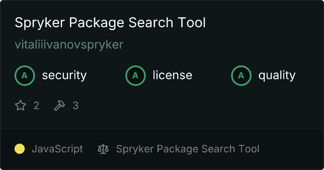Click the JavaScript language label
Screen dimensions: 324x170
pyautogui.click(x=57, y=149)
